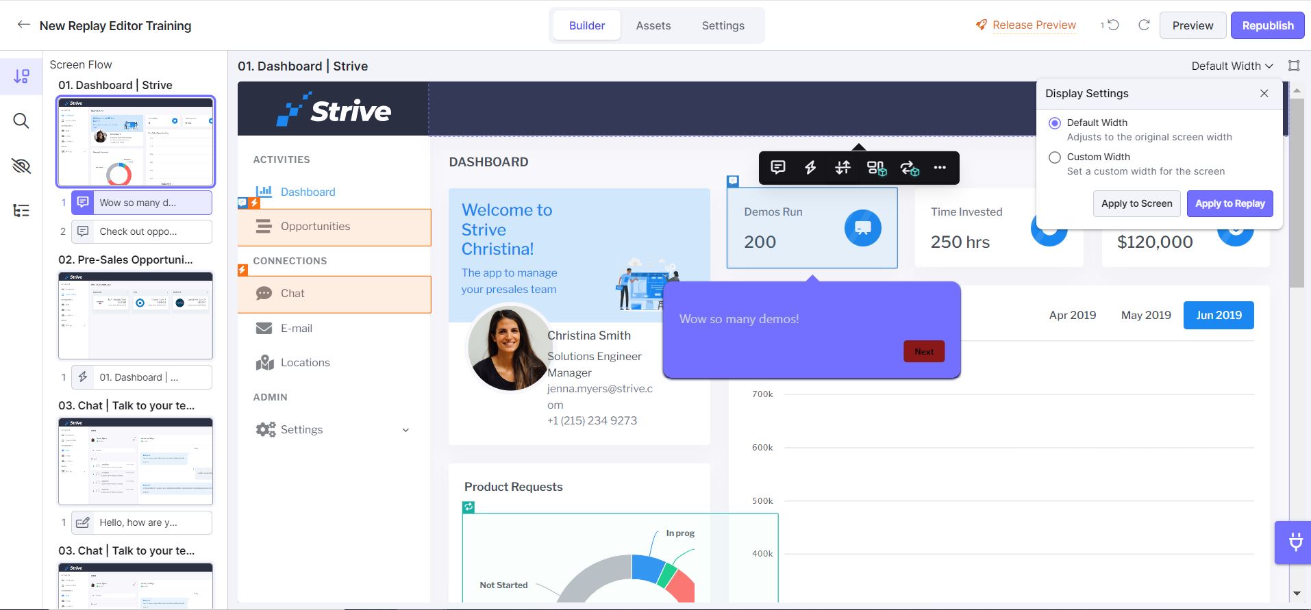
Task: Click Apply to Screen button
Action: point(1136,203)
